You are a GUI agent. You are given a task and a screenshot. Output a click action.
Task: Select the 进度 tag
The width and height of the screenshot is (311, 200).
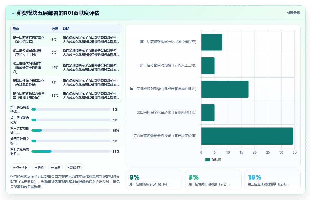[55, 167]
